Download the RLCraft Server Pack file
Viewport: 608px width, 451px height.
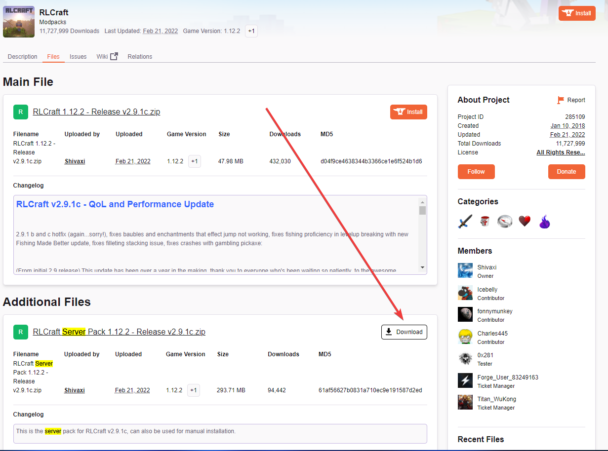404,332
